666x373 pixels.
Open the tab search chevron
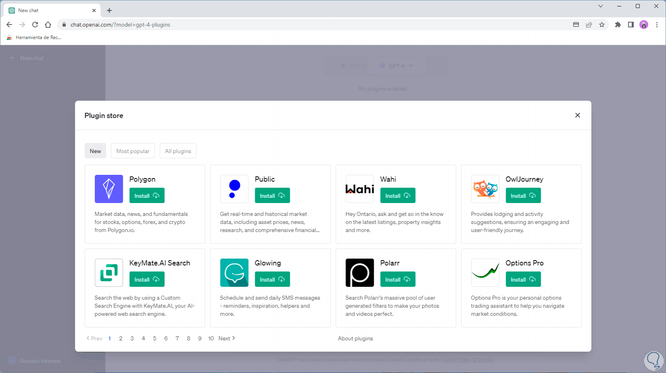[601, 6]
